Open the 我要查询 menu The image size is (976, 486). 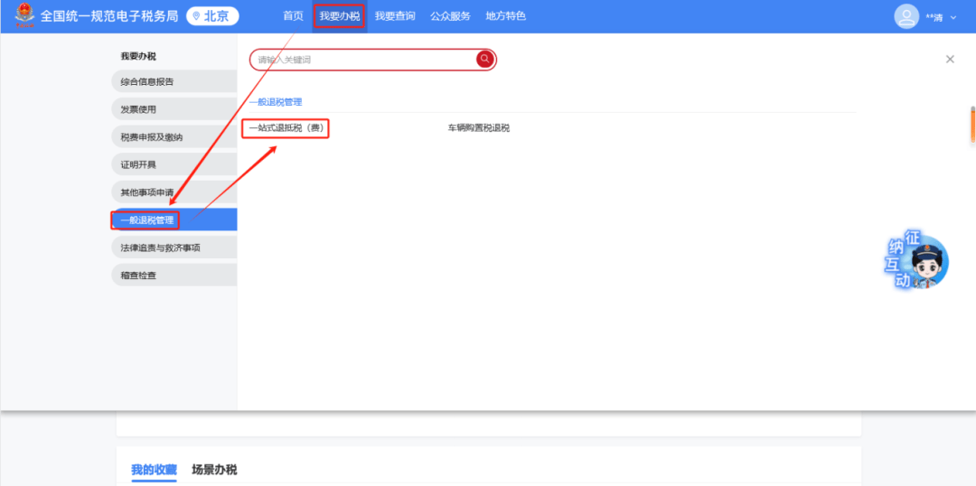(x=395, y=16)
